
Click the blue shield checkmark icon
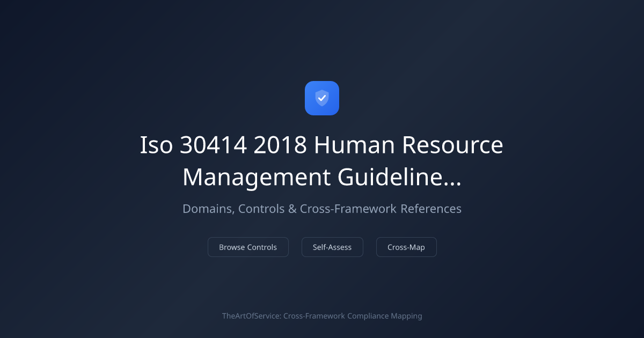[322, 98]
